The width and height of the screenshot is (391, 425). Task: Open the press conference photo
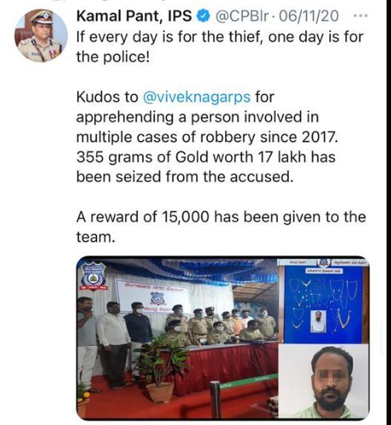pyautogui.click(x=177, y=337)
